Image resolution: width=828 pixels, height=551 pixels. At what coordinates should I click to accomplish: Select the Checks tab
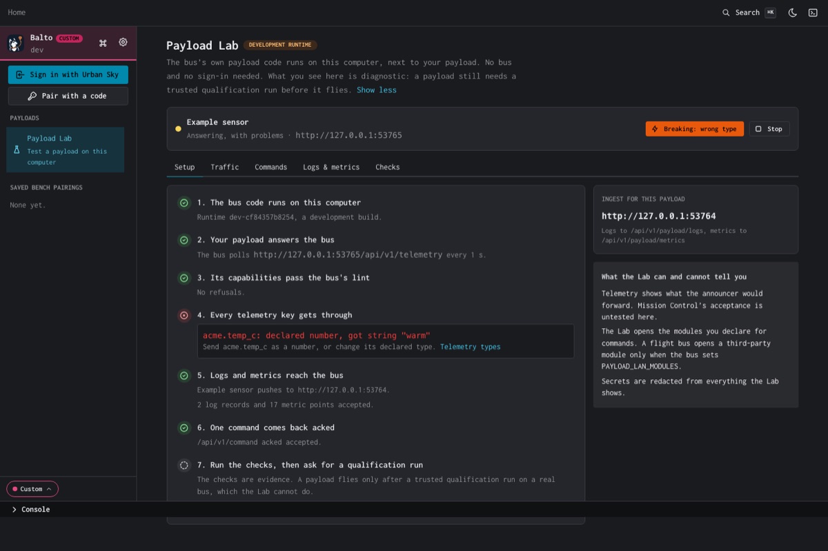[388, 167]
